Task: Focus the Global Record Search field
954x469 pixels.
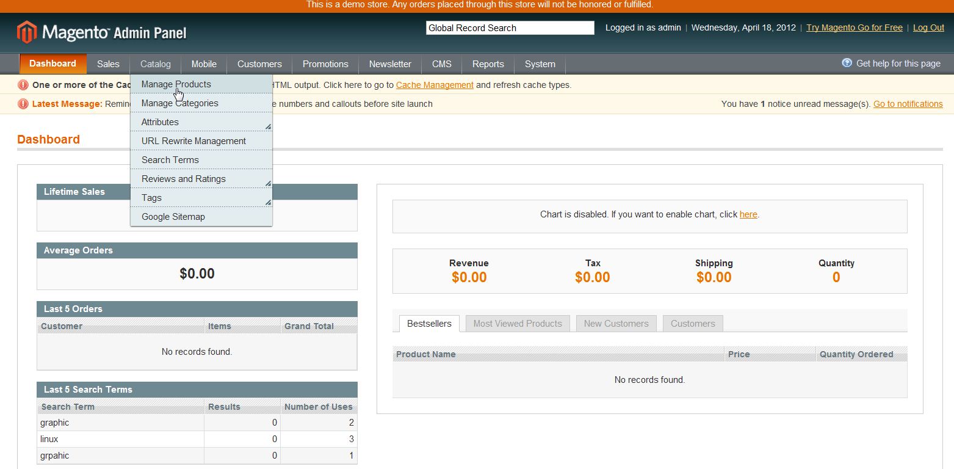Action: click(510, 28)
